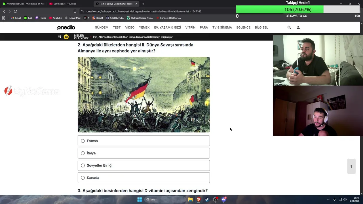The width and height of the screenshot is (363, 204).
Task: Click the yellow badge icon in the news ticker
Action: tap(66, 37)
